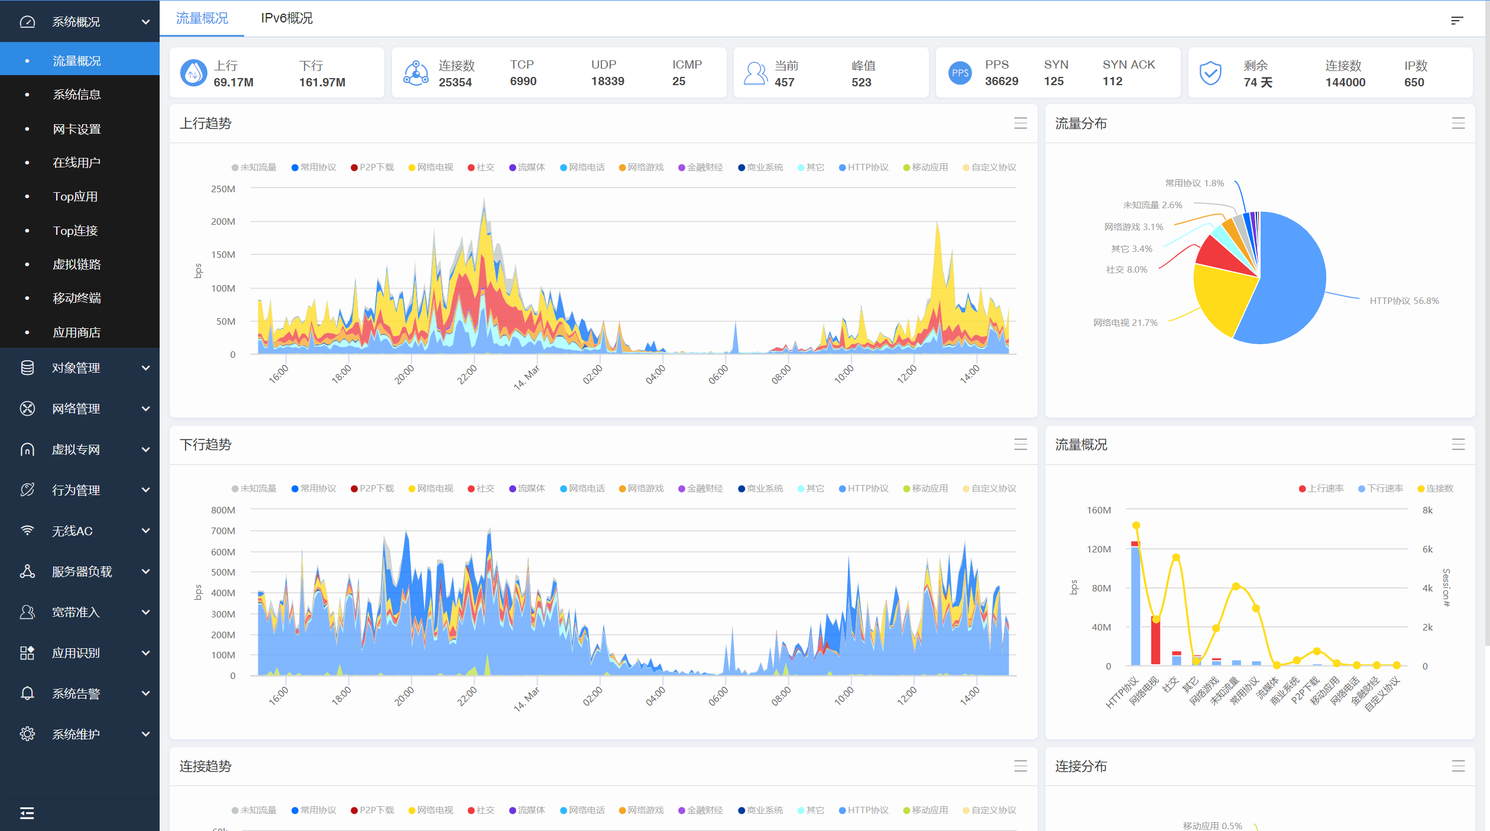Image resolution: width=1490 pixels, height=831 pixels.
Task: Click the PPS round icon
Action: [960, 73]
